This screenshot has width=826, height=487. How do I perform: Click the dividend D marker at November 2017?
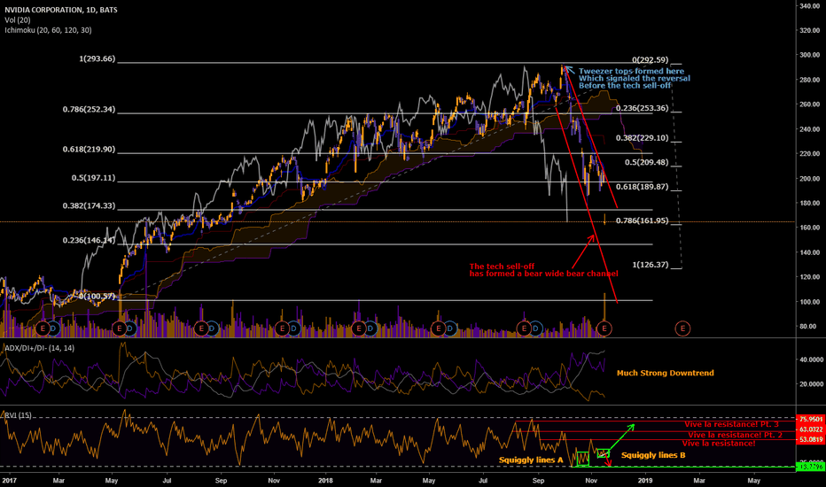click(292, 329)
